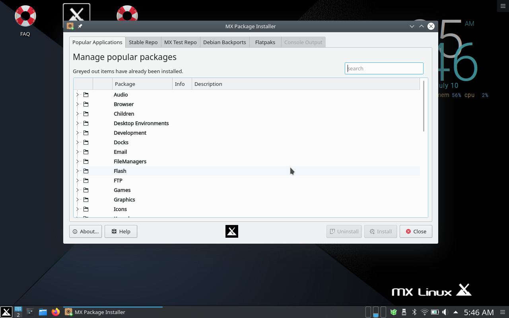
Task: Open Firefox from the taskbar
Action: pyautogui.click(x=55, y=312)
